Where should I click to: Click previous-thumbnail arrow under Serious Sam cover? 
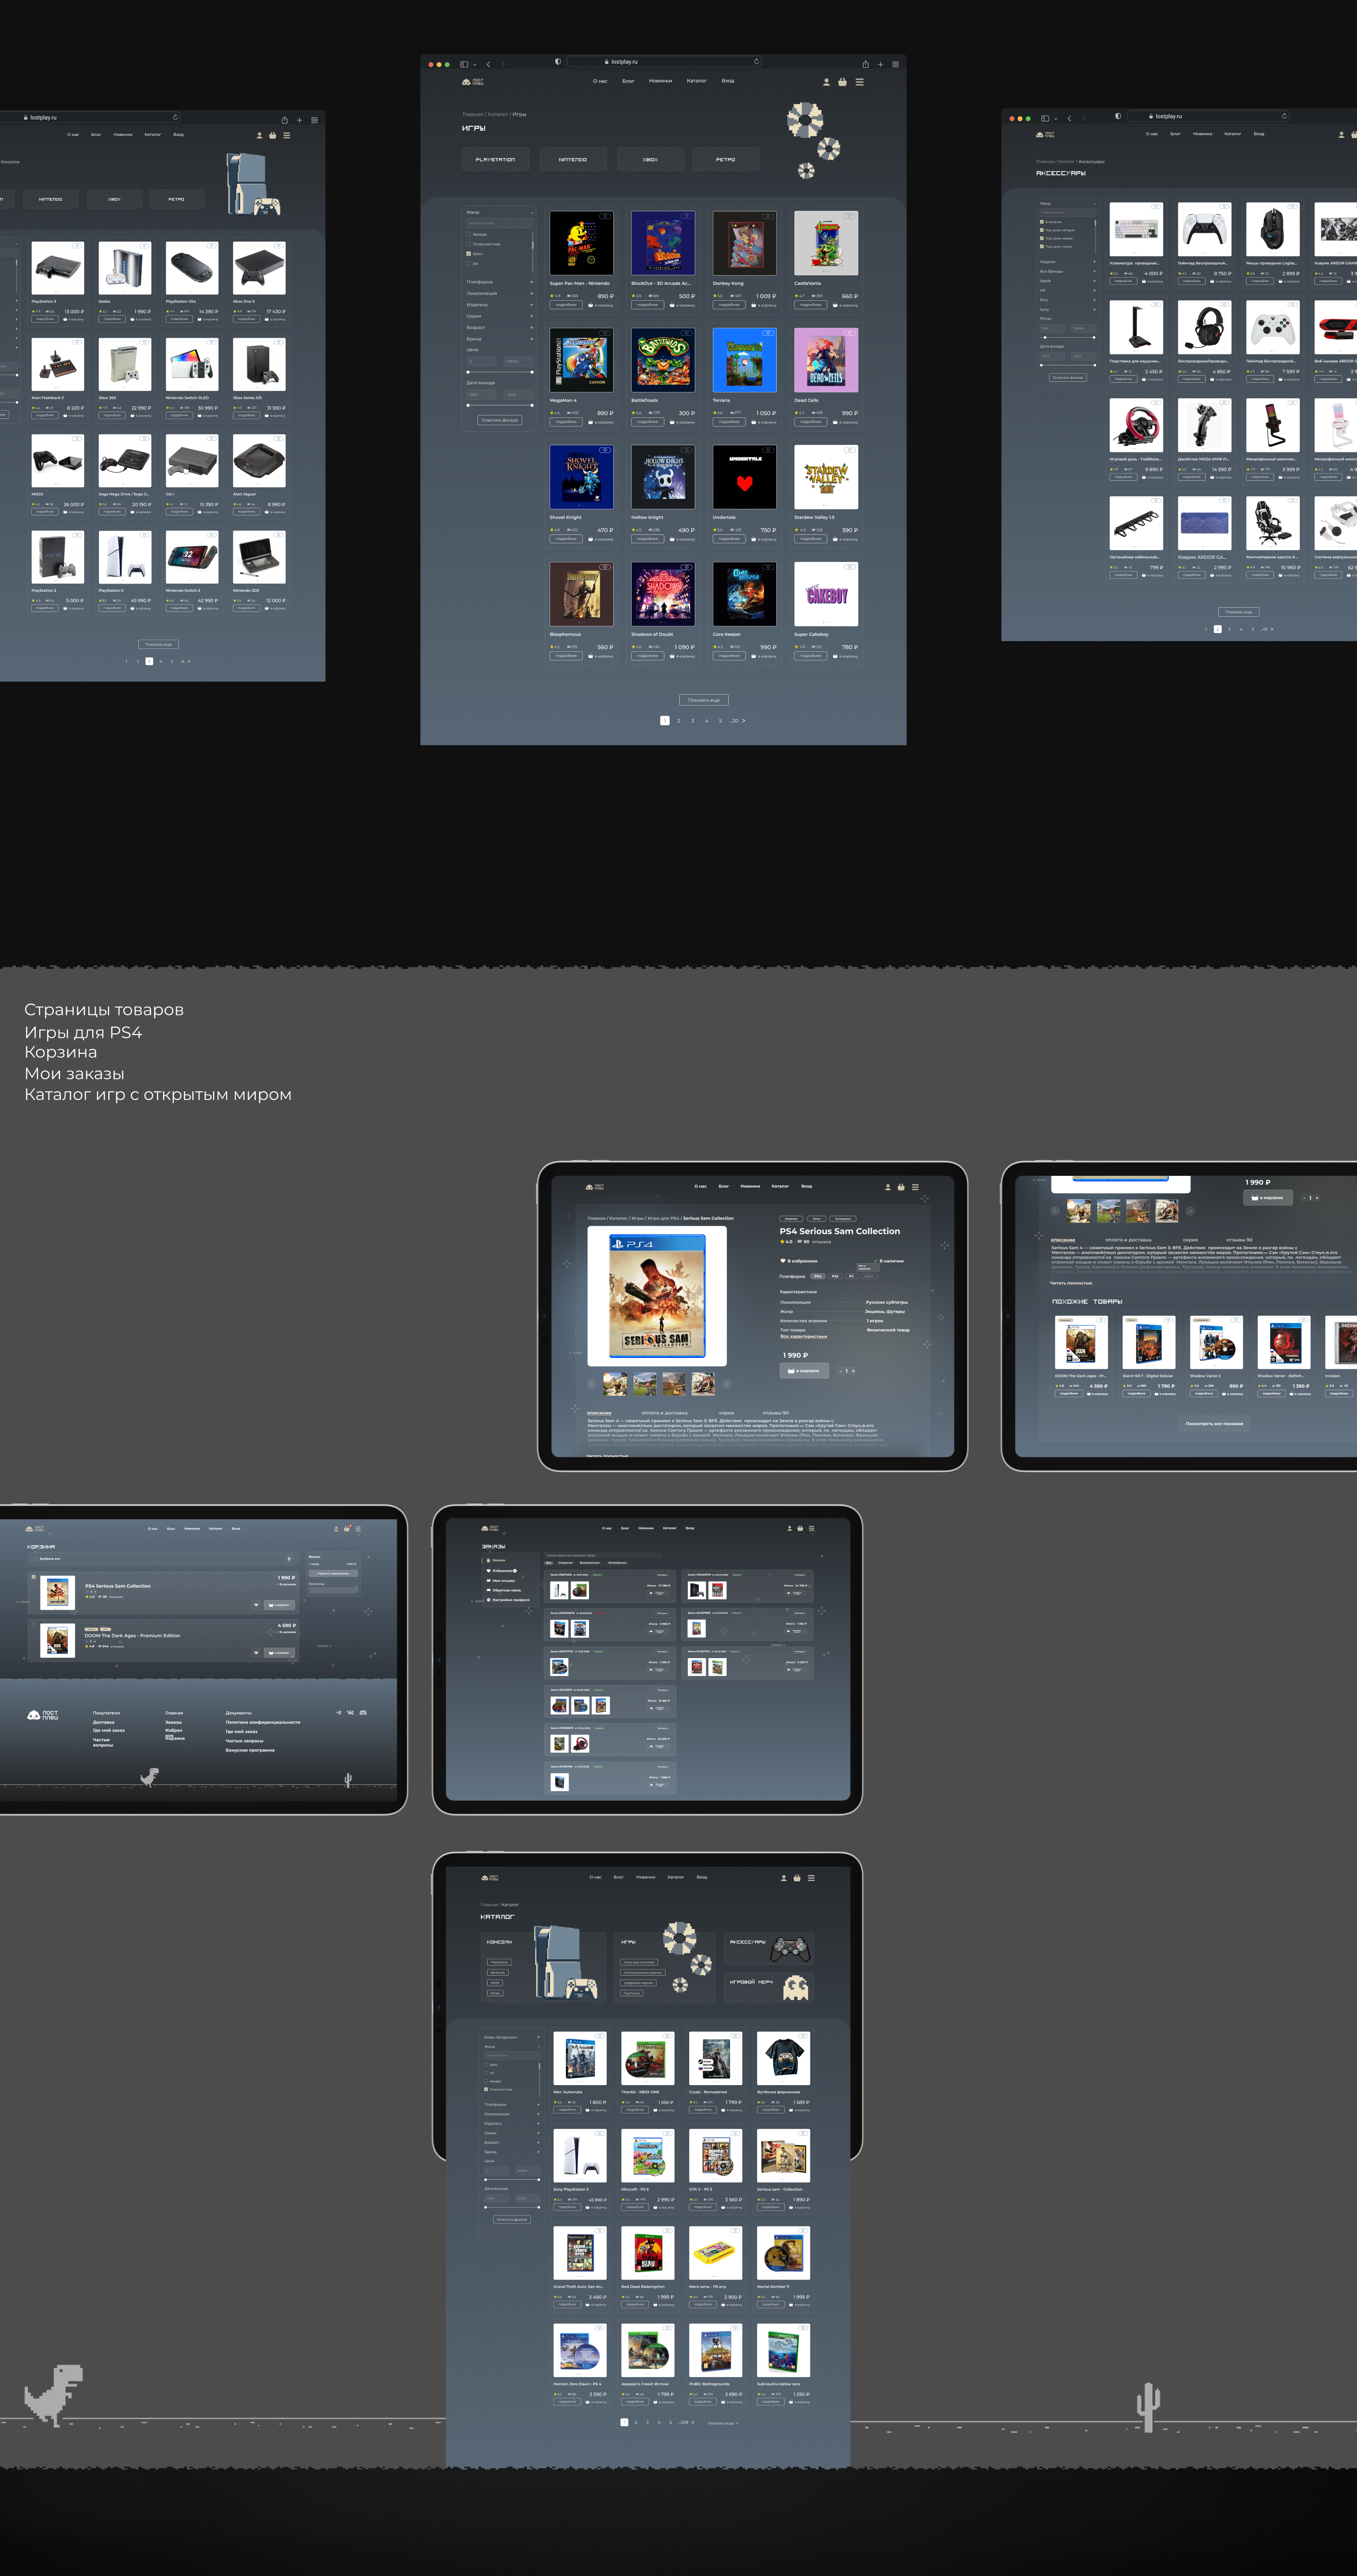click(591, 1384)
